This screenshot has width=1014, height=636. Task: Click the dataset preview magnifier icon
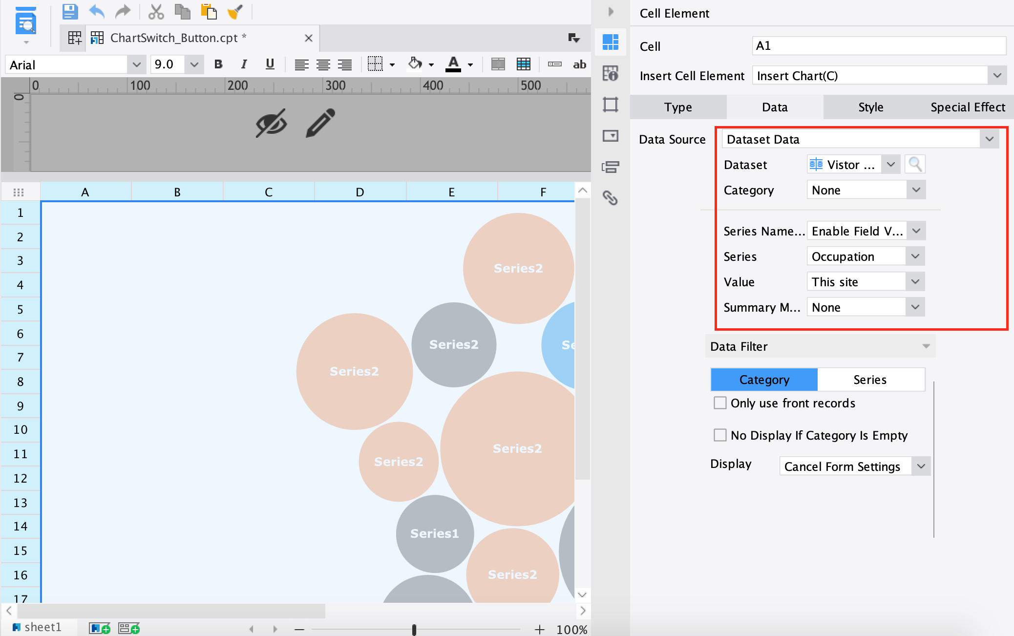click(x=915, y=165)
